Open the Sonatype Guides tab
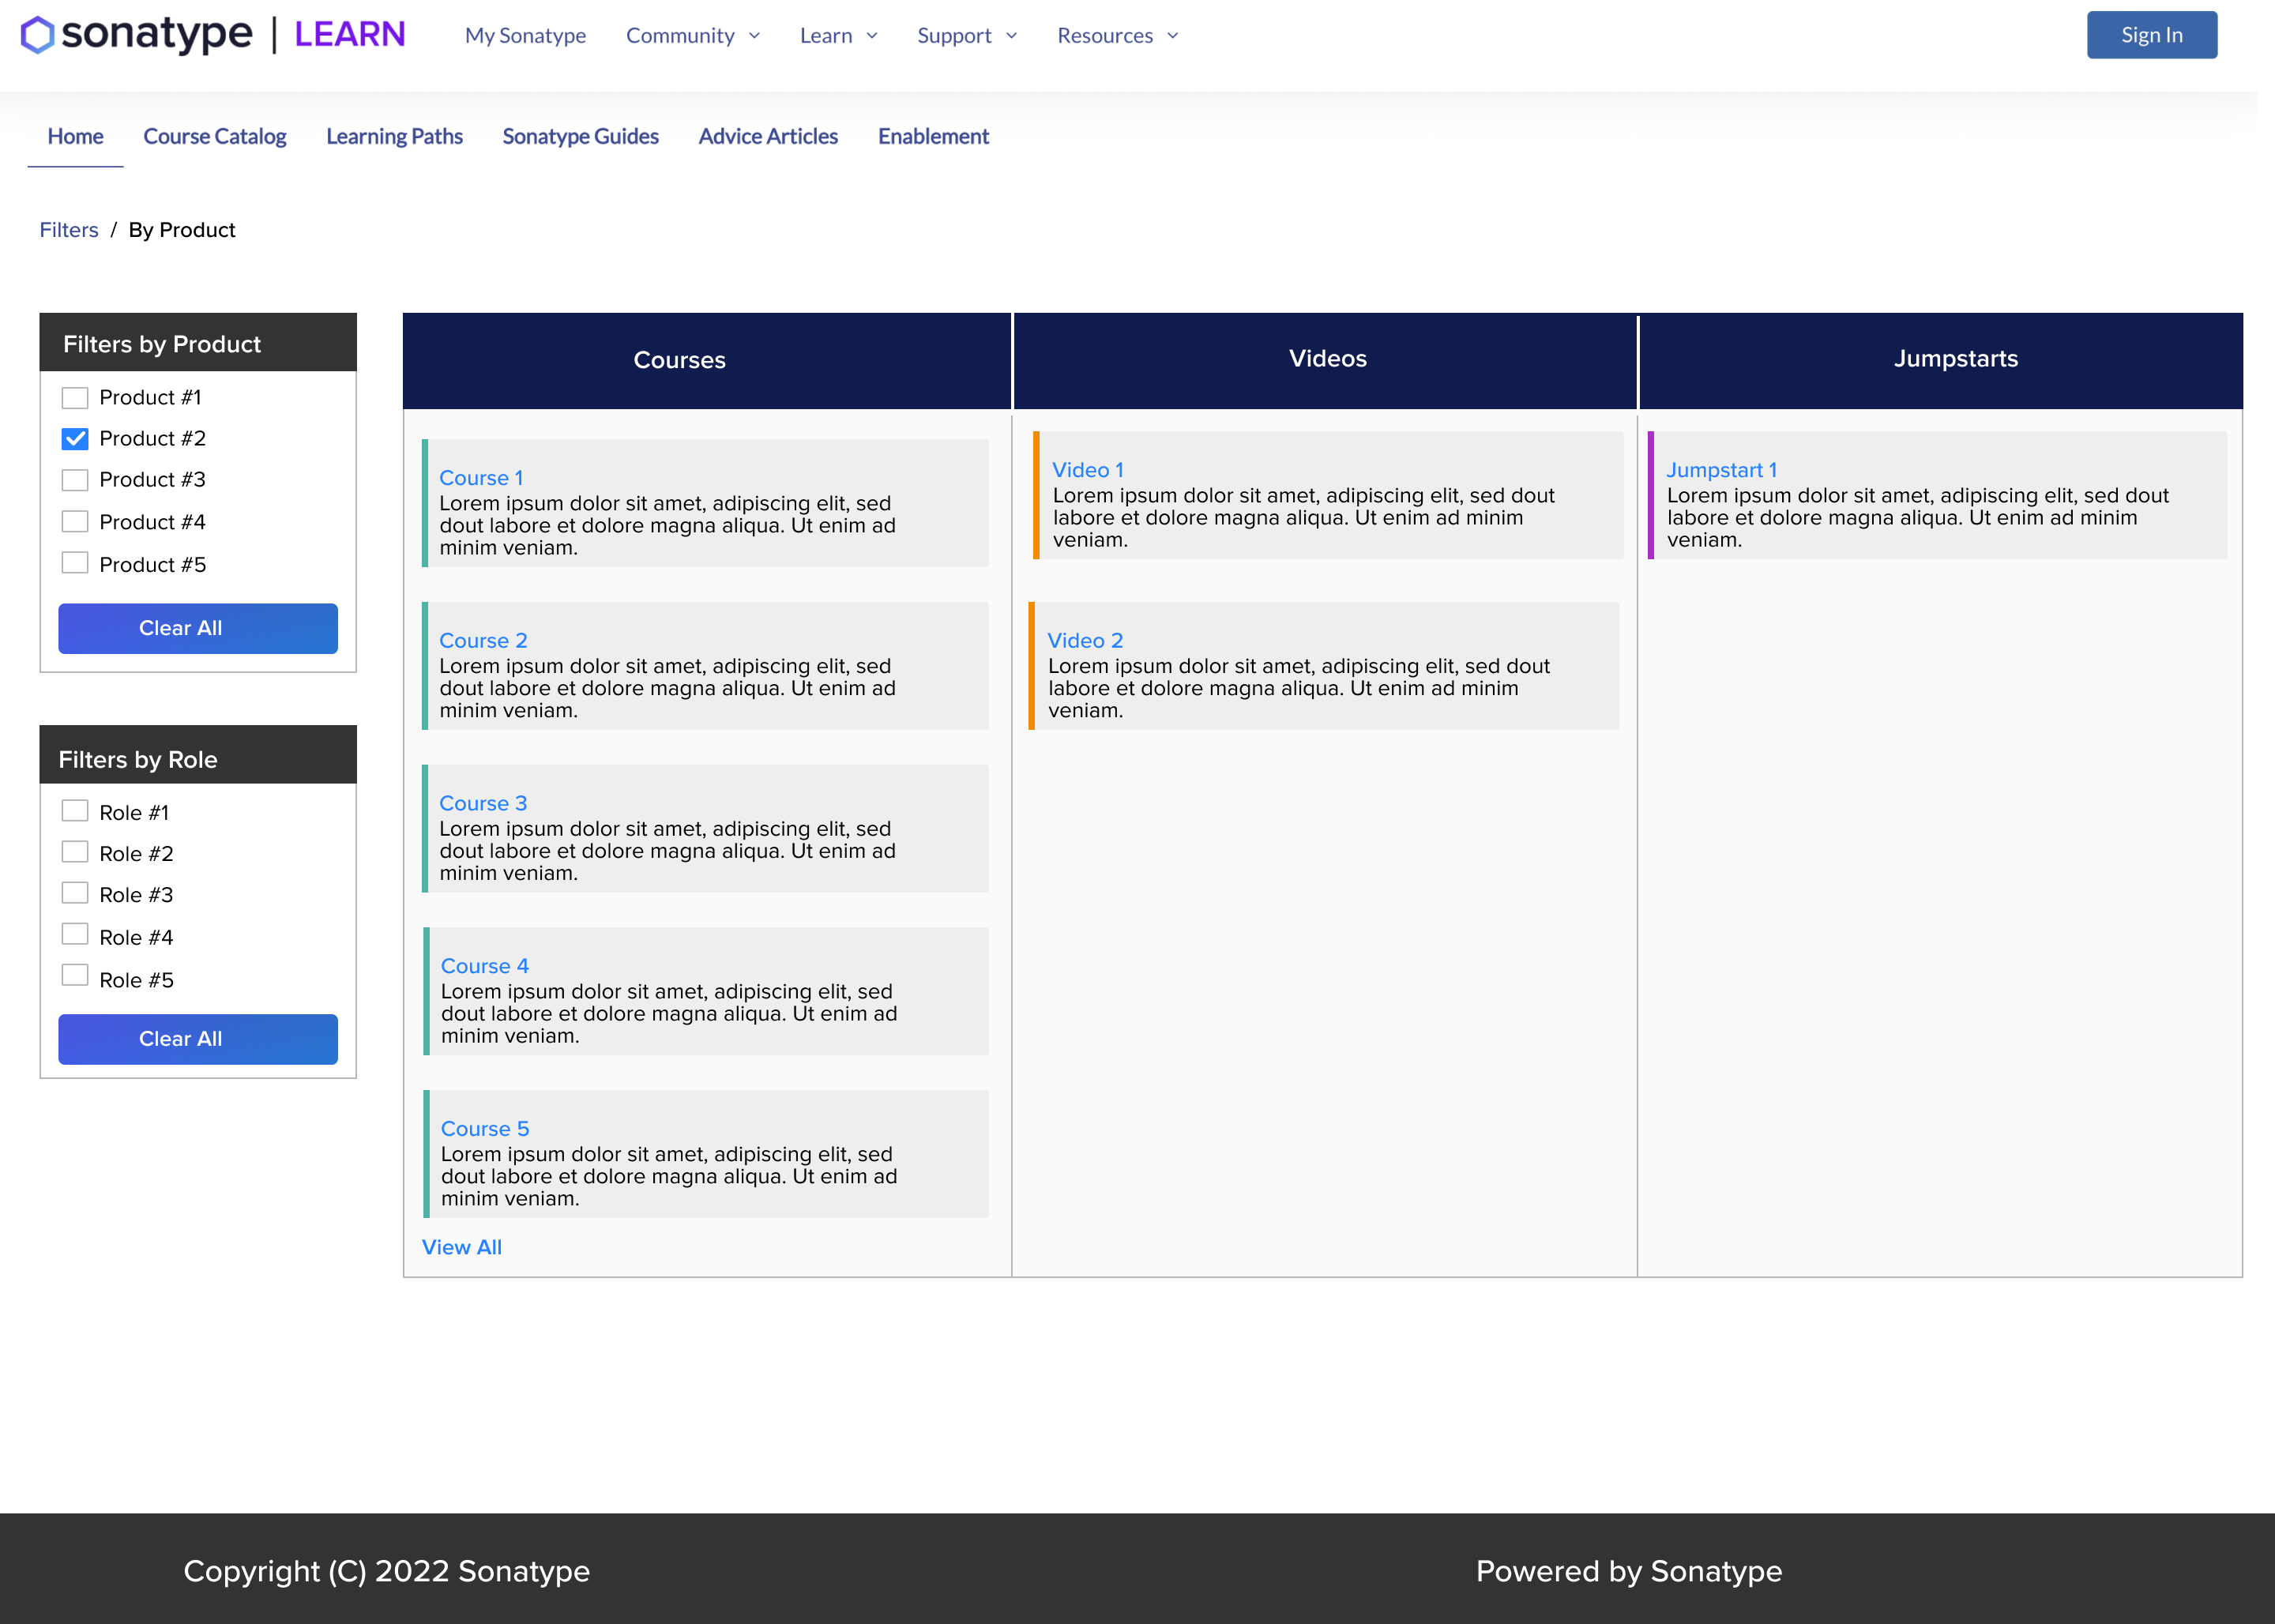 580,136
